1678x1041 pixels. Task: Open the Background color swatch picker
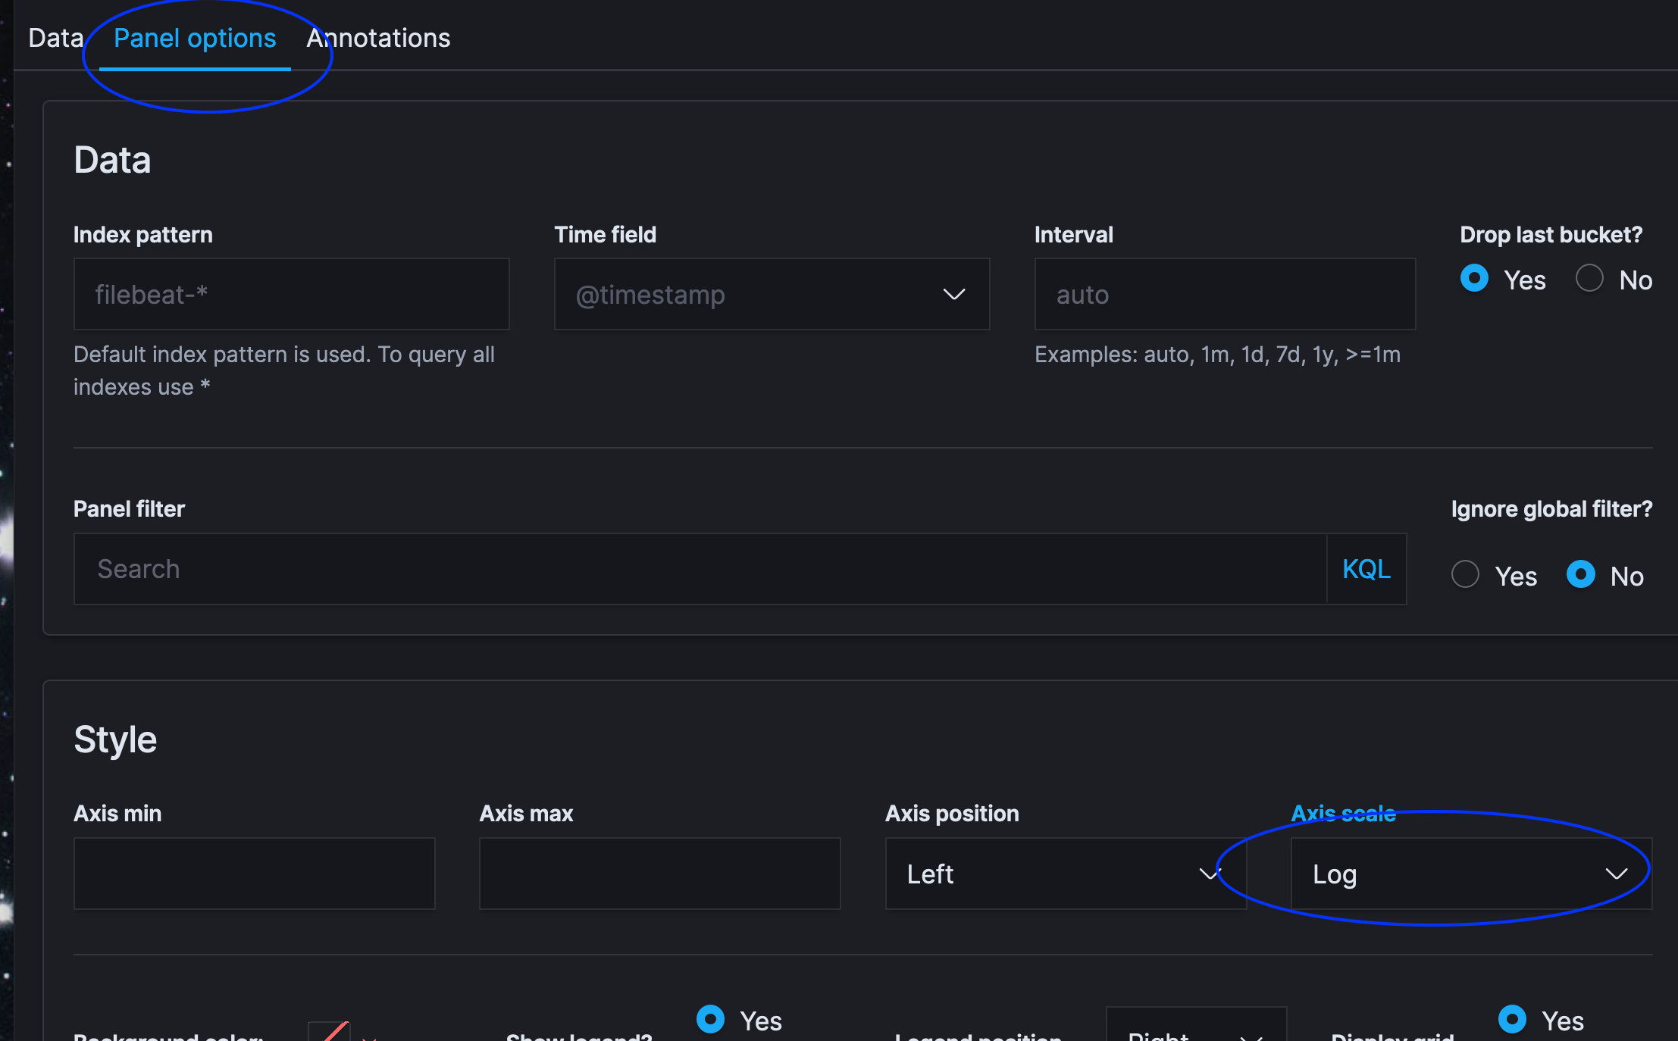(x=330, y=1032)
